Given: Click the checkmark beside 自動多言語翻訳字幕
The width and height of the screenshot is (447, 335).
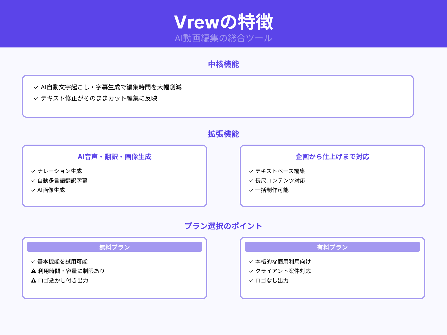Looking at the screenshot, I should tap(33, 181).
